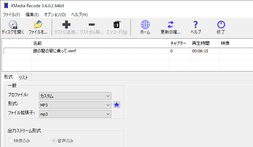
Task: Select file 銀の龍の背に乗って.mmf
Action: (54, 51)
